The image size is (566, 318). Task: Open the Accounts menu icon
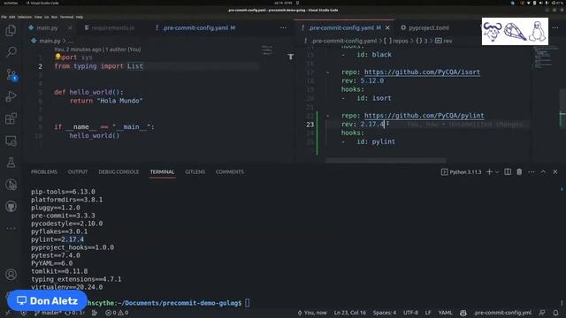pos(11,275)
